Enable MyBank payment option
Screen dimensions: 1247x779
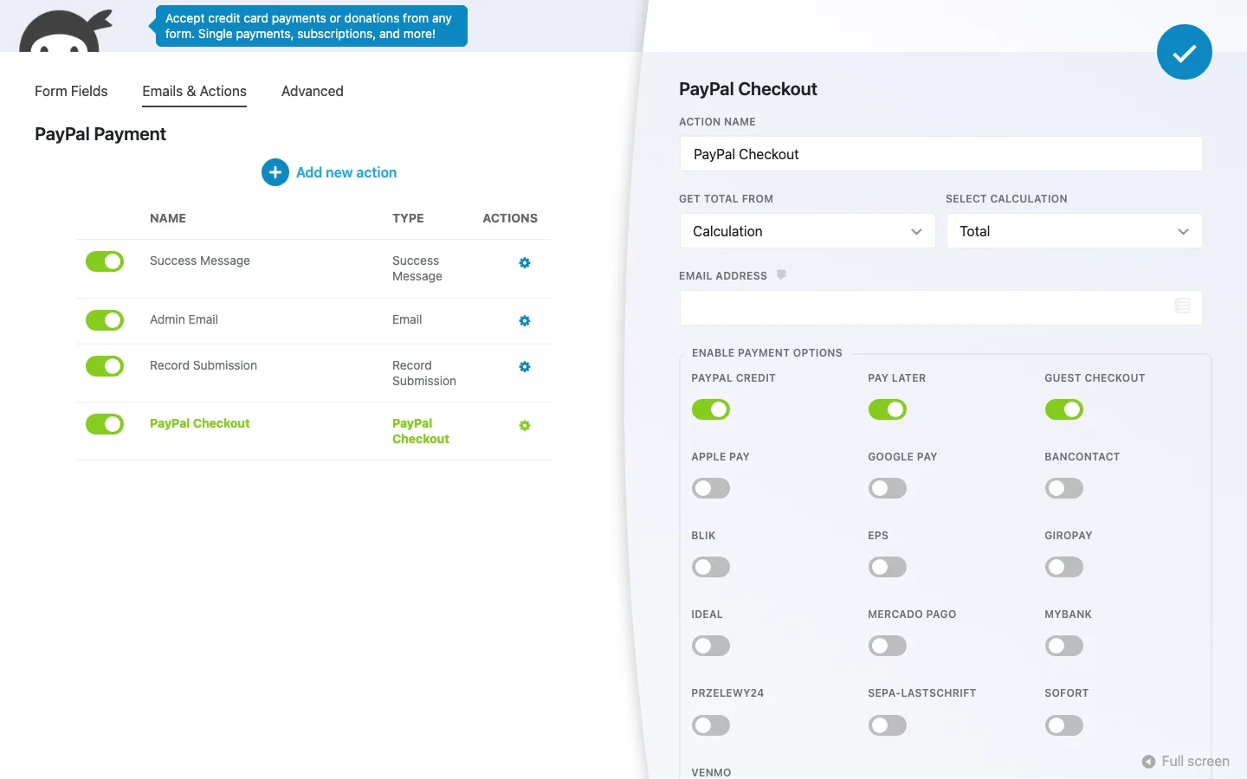pyautogui.click(x=1064, y=646)
